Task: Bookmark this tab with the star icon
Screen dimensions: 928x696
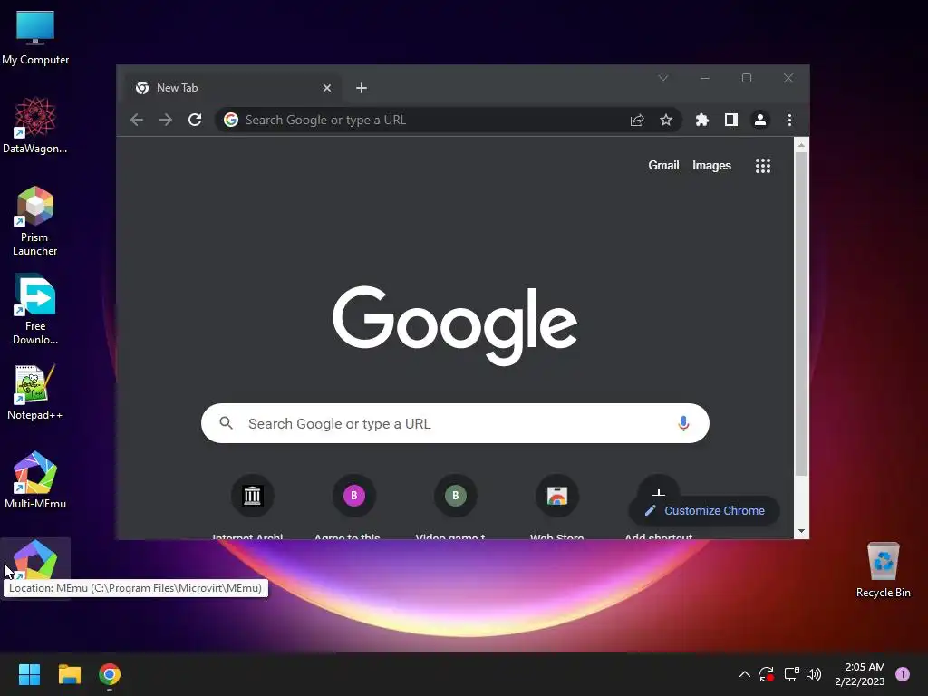Action: point(666,121)
